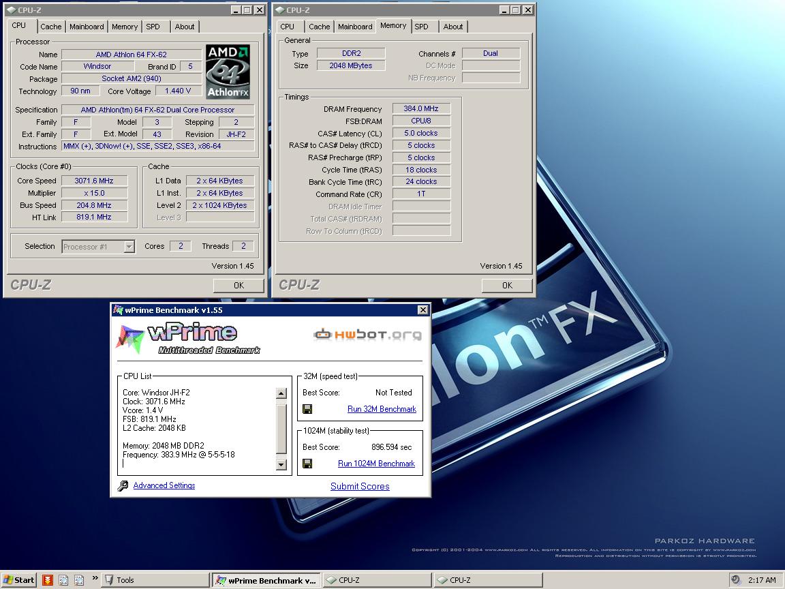The image size is (785, 589).
Task: Click the CAS# Latency value 5.0 clocks
Action: pos(421,133)
